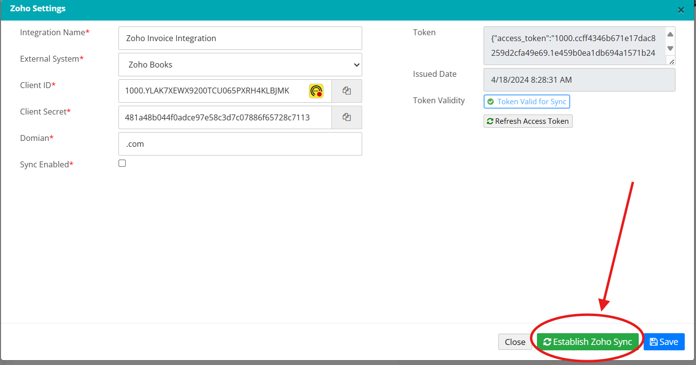
Task: Copy the Client ID value
Action: click(x=347, y=91)
